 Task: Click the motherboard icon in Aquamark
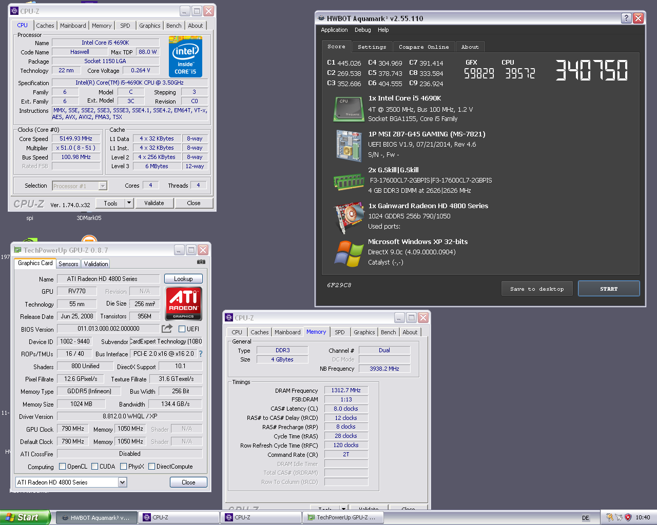pyautogui.click(x=349, y=146)
